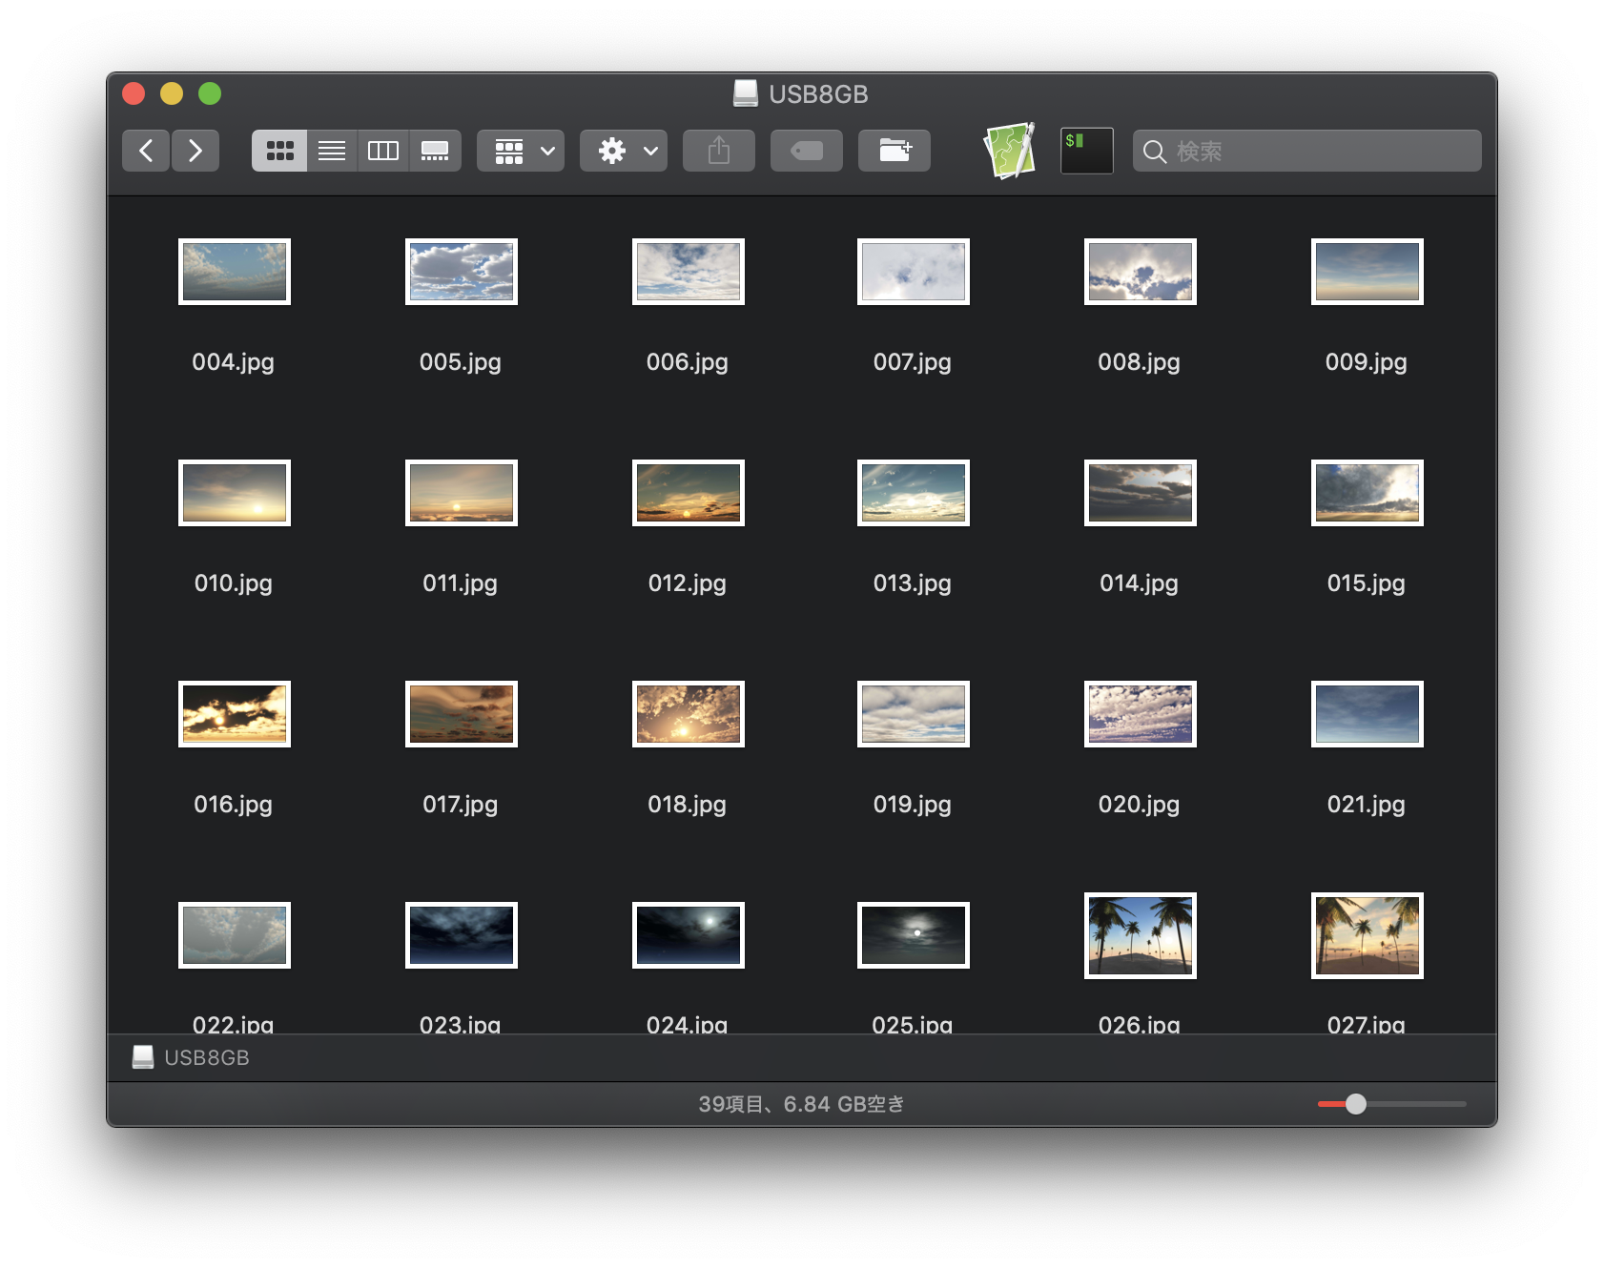Open the group-by arrangement dropdown
This screenshot has height=1268, width=1604.
(521, 151)
